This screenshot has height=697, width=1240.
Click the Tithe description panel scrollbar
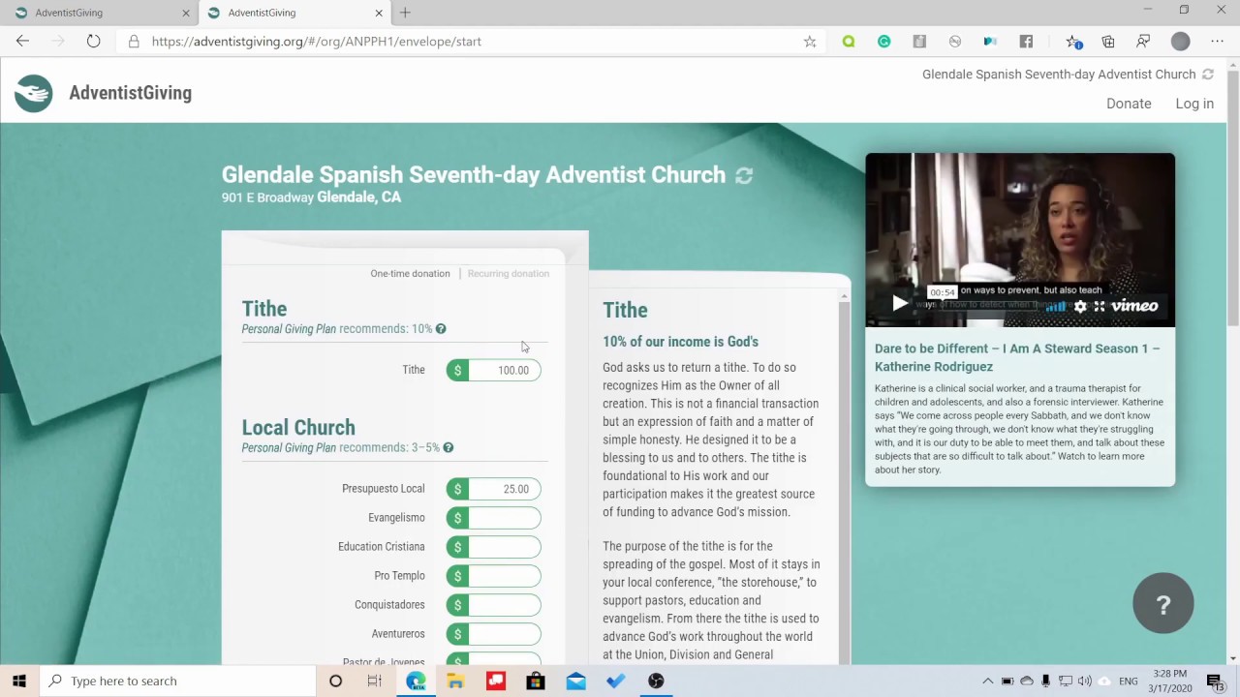845,477
